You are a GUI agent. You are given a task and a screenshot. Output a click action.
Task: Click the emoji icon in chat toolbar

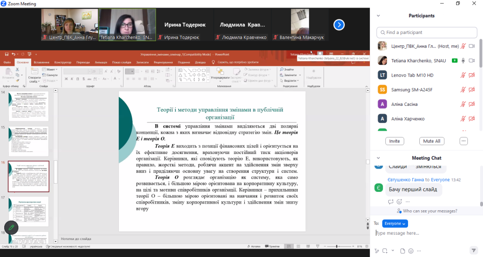[x=411, y=250]
